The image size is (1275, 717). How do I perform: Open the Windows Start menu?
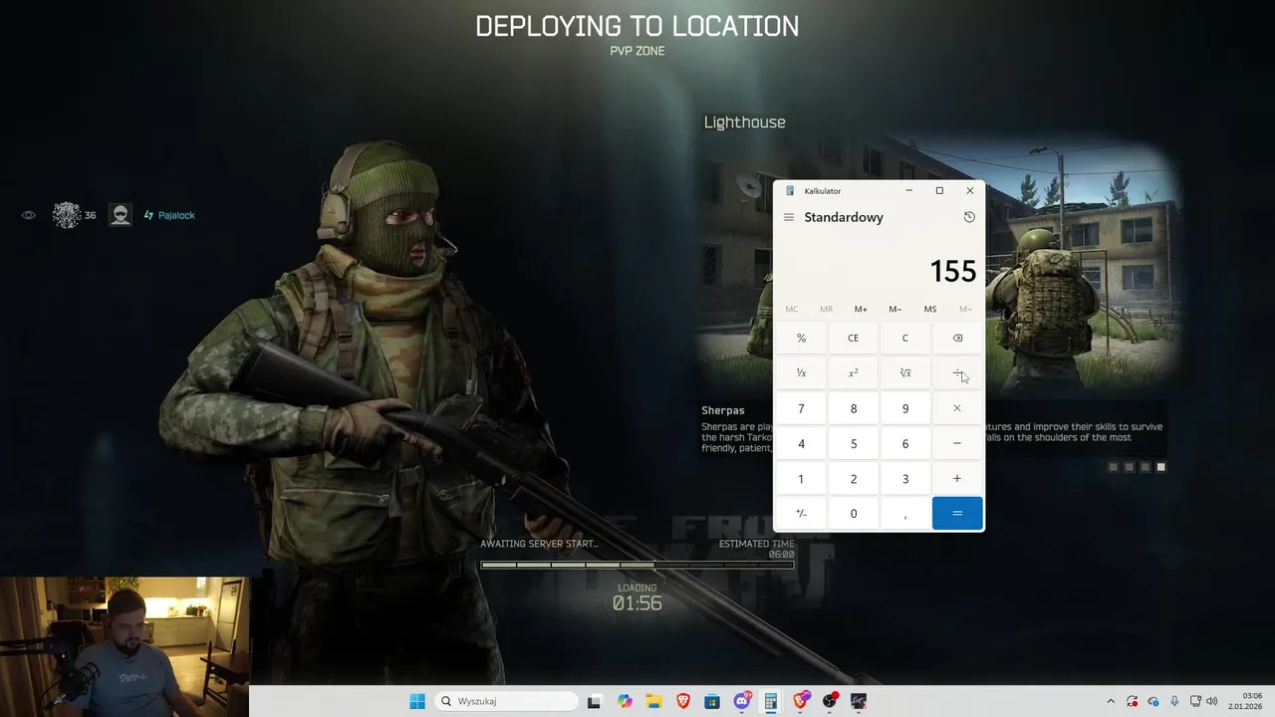coord(417,701)
